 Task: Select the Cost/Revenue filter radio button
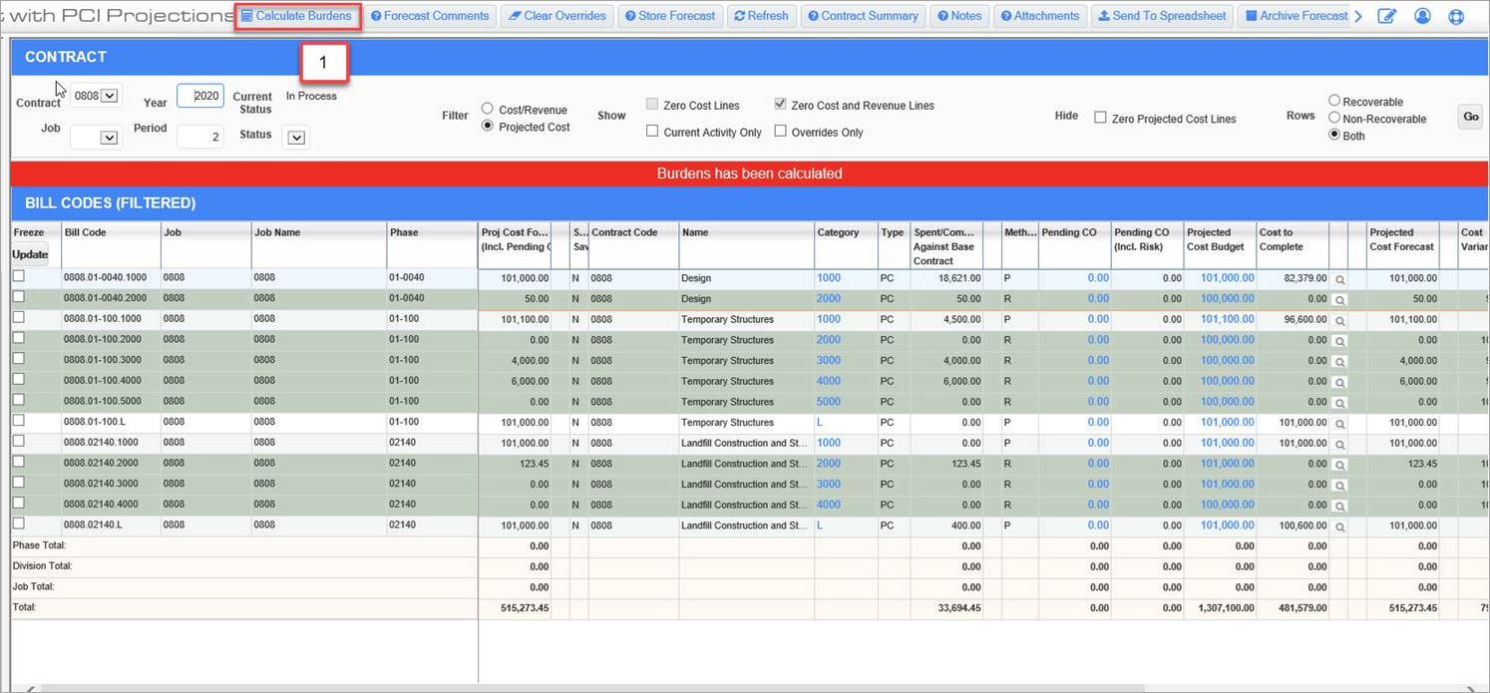488,109
